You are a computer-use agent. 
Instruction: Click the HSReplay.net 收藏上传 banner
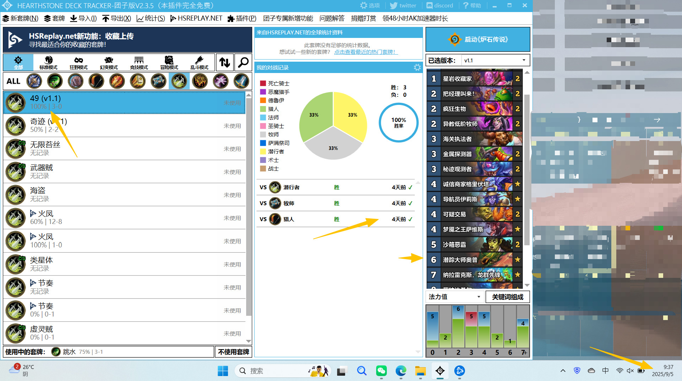click(x=128, y=40)
